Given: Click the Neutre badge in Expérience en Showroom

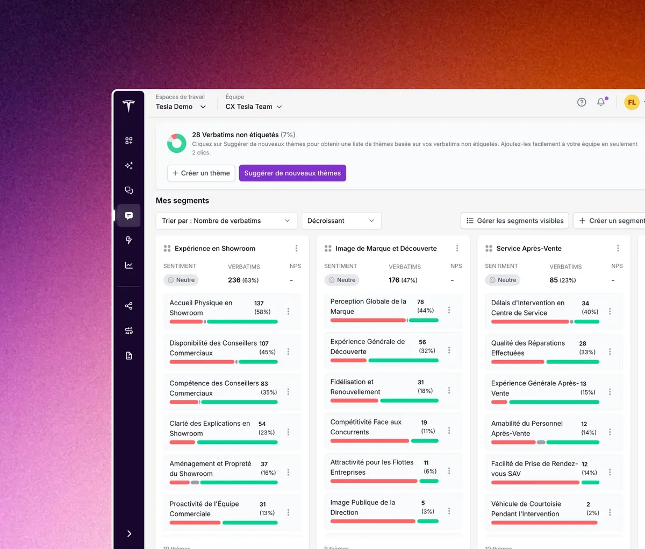Looking at the screenshot, I should pyautogui.click(x=181, y=280).
